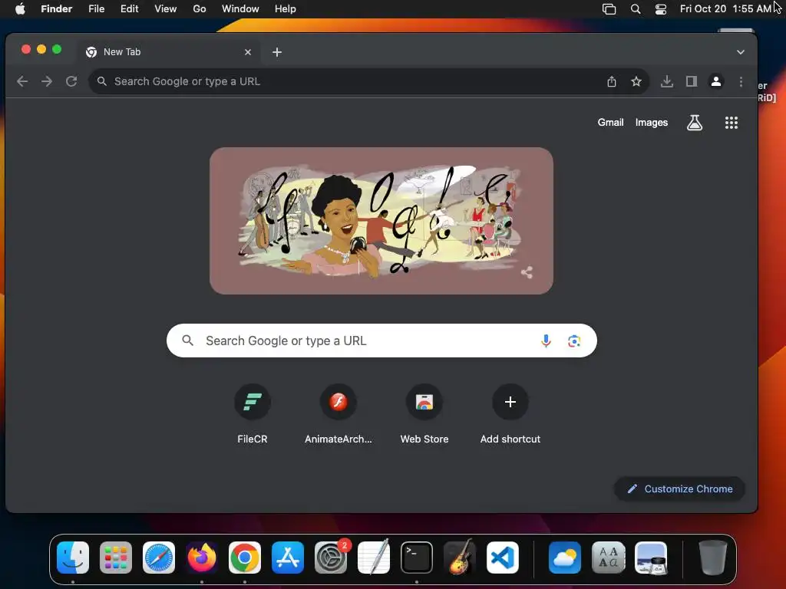
Task: Bookmark this tab with the star icon
Action: [636, 81]
